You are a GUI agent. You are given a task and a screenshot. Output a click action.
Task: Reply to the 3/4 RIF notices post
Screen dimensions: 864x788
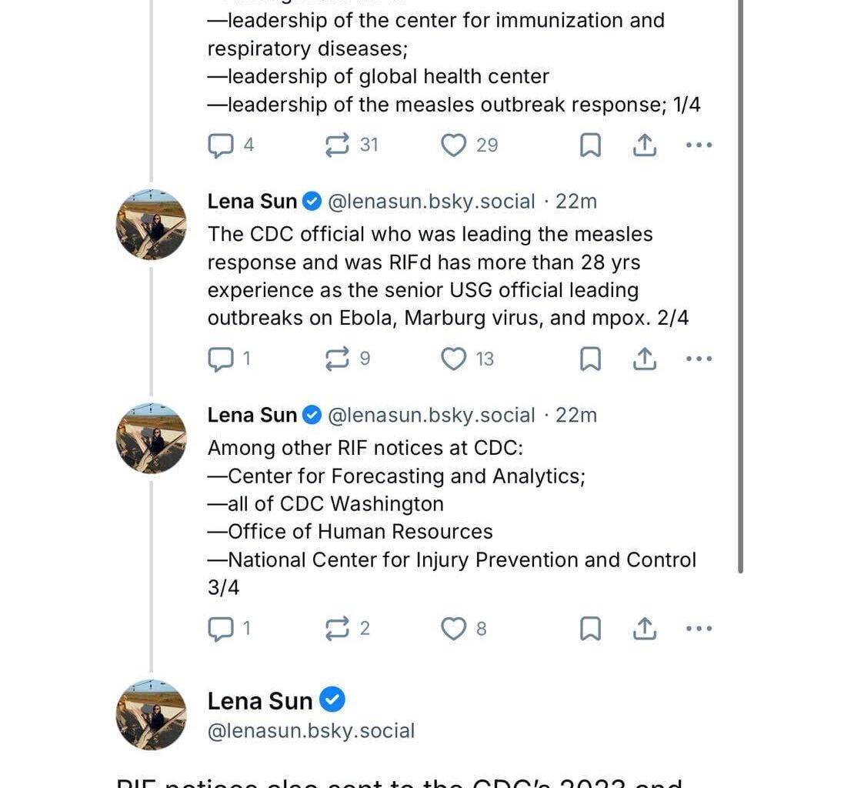(x=221, y=629)
